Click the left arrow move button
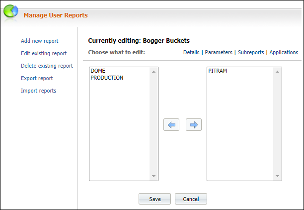This screenshot has width=304, height=210. click(x=171, y=125)
